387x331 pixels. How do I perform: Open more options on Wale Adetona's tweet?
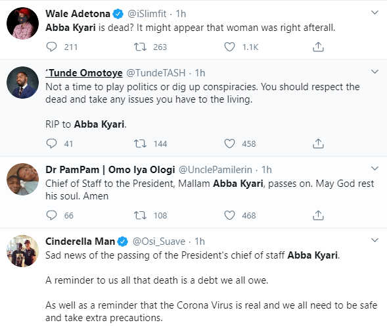(x=375, y=13)
